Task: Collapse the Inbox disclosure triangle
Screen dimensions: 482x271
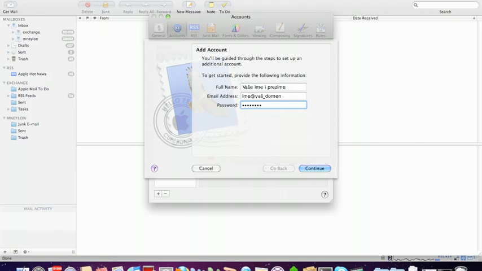Action: coord(8,25)
